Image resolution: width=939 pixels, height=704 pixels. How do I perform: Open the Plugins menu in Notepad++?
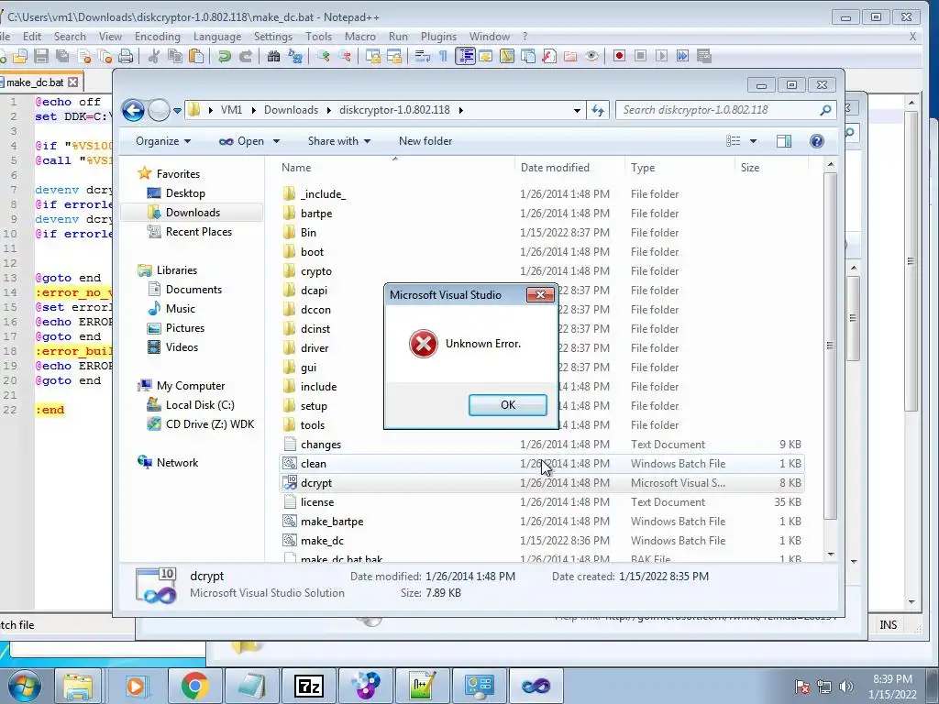(x=438, y=37)
